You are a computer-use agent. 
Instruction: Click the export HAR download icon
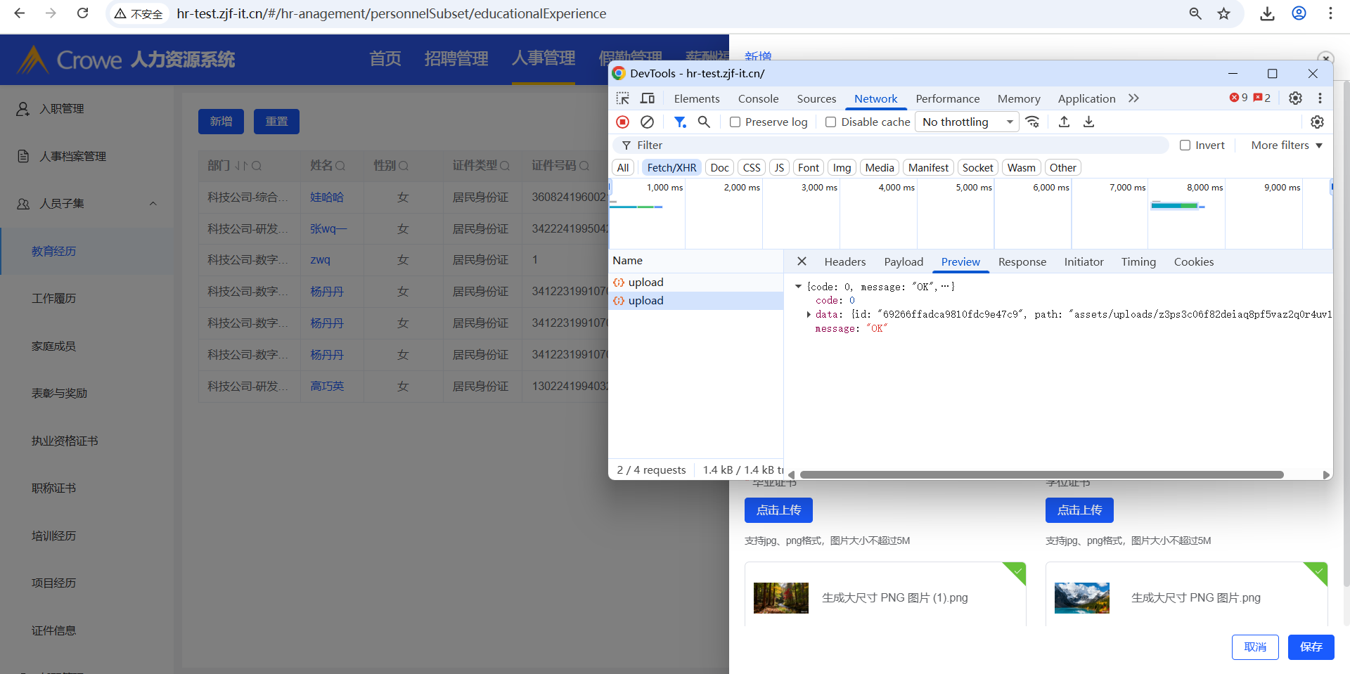1088,122
